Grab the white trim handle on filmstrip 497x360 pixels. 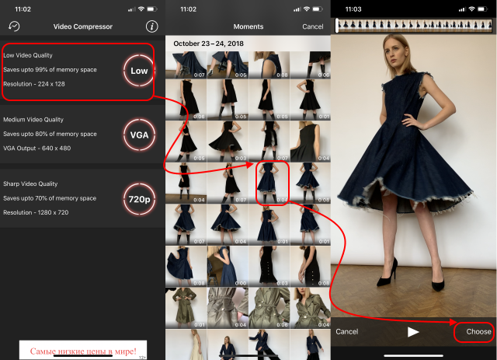(337, 26)
